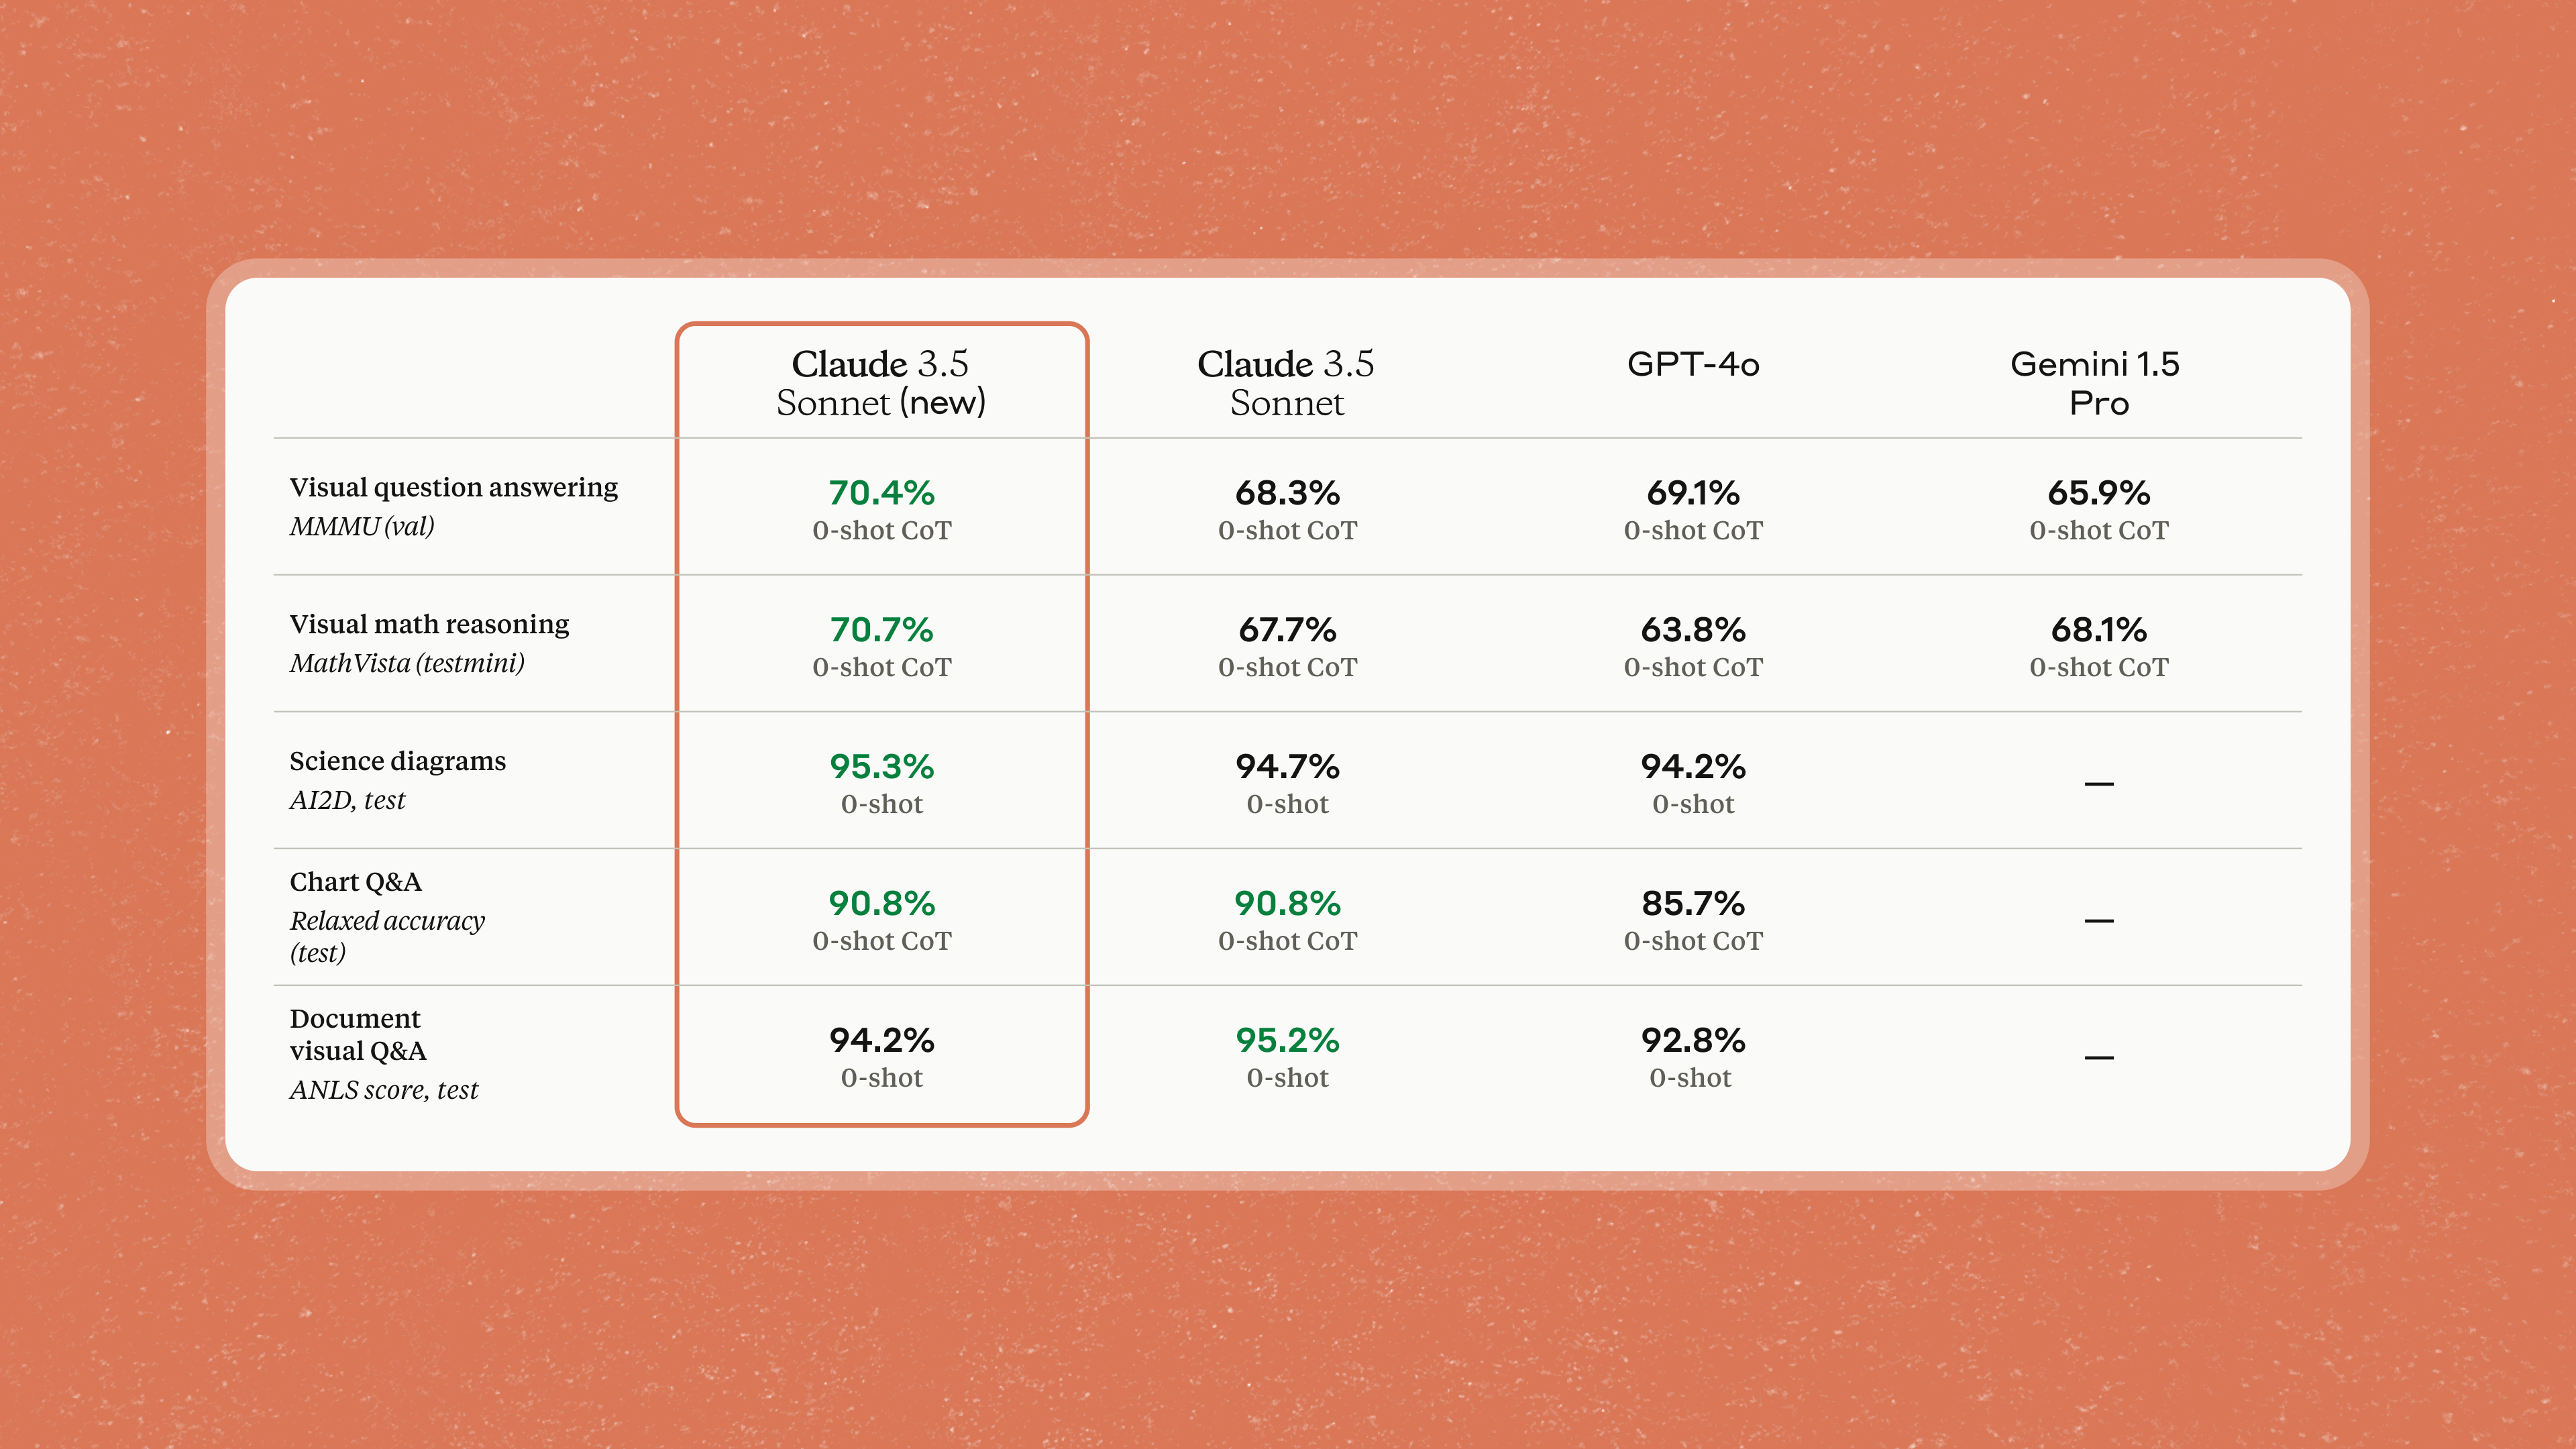Click the 65.9% Gemini MMMU score
Image resolution: width=2576 pixels, height=1449 pixels.
2099,493
